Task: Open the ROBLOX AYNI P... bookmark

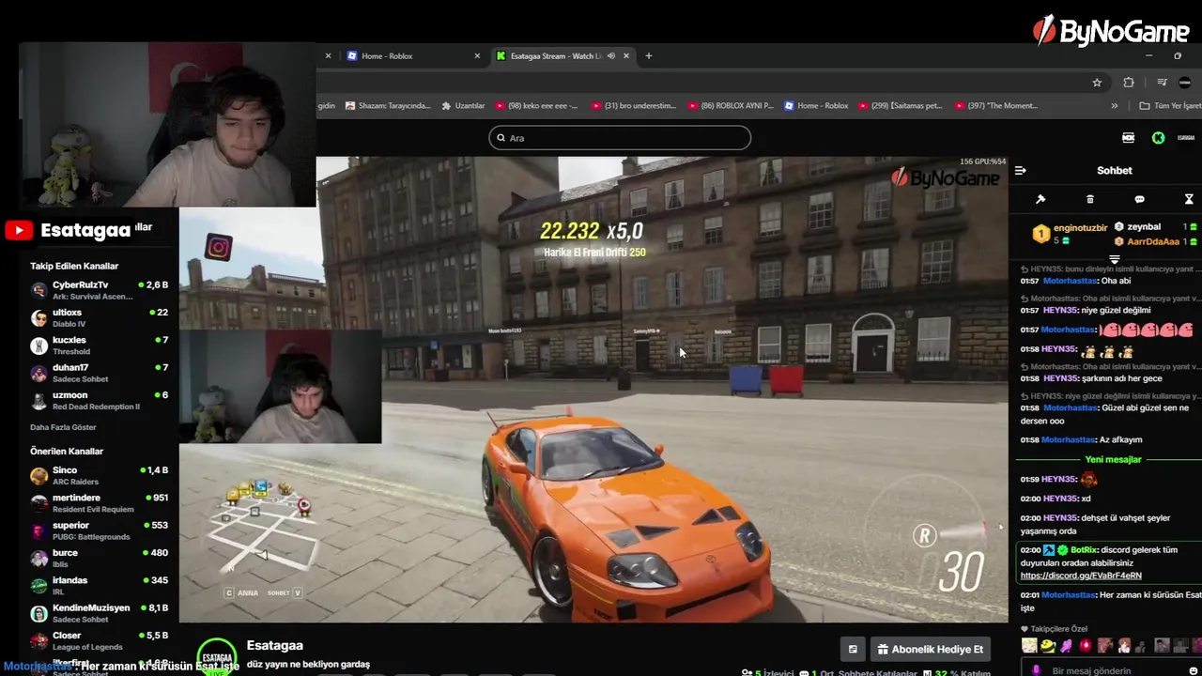Action: (x=731, y=106)
